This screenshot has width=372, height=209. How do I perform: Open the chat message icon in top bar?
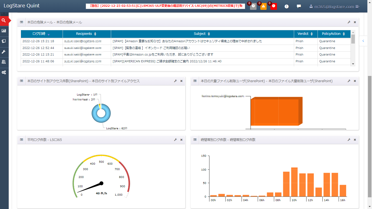click(x=299, y=6)
